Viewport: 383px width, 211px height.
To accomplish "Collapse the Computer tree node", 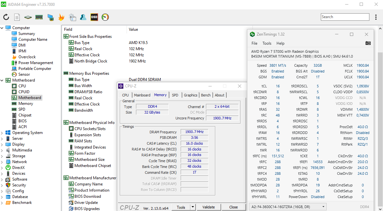I will pos(2,28).
